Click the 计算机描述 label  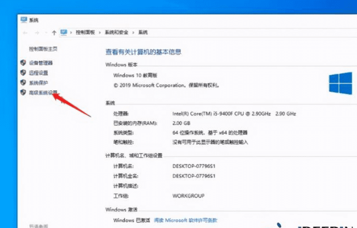coord(126,186)
